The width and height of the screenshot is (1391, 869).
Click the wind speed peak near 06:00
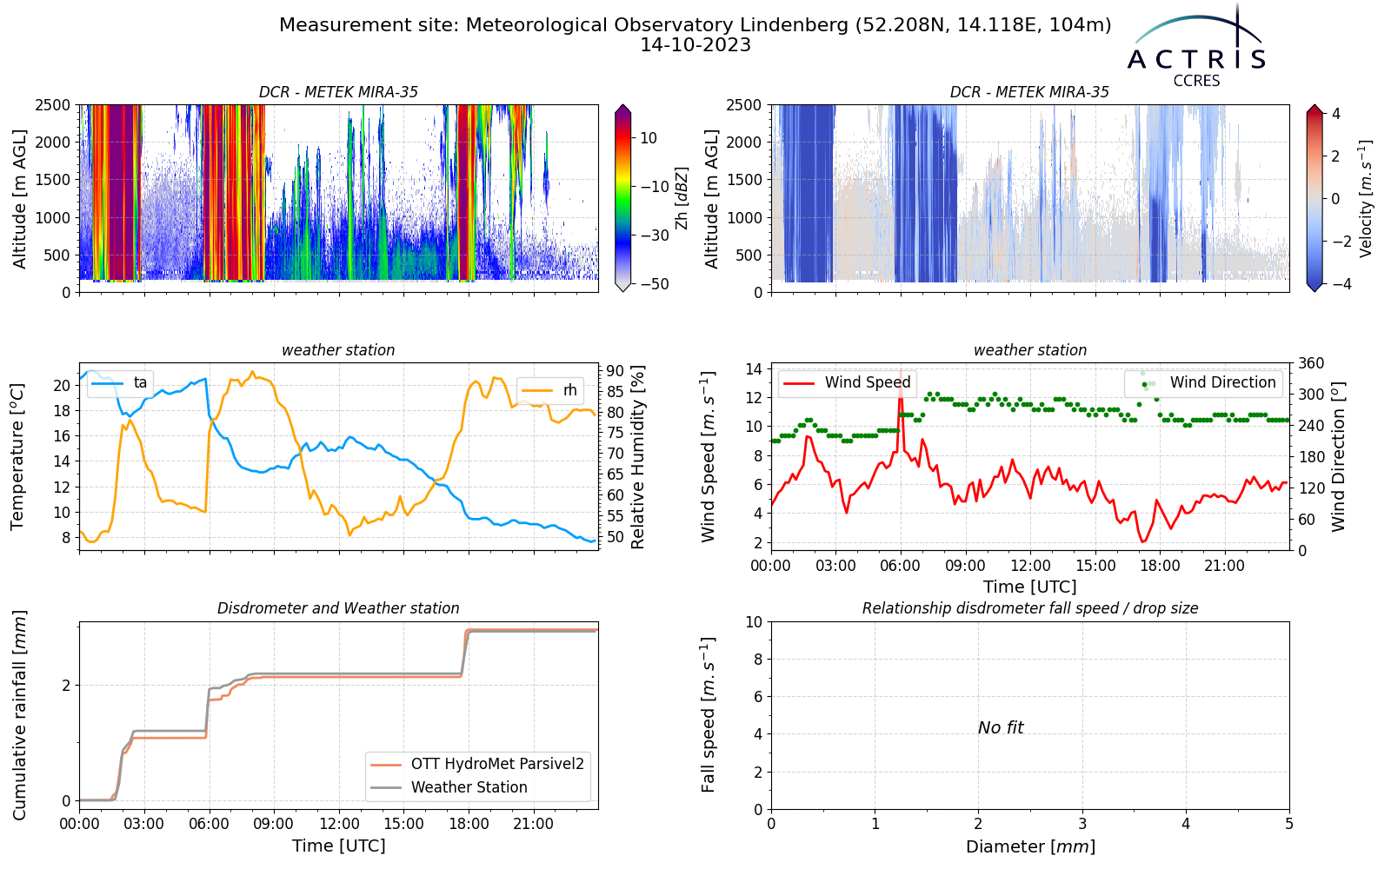point(901,374)
